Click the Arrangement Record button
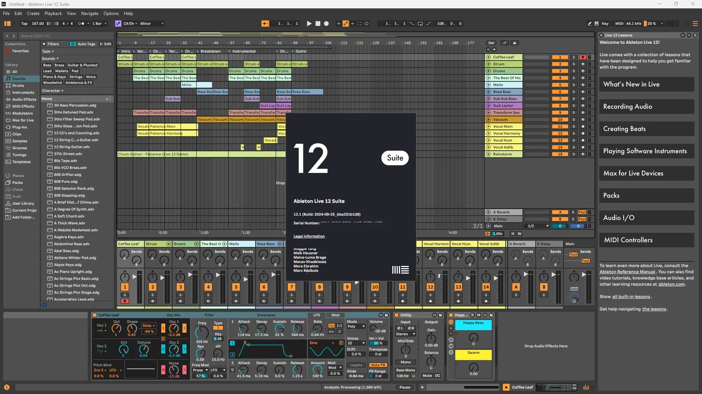702x394 pixels. pyautogui.click(x=327, y=23)
